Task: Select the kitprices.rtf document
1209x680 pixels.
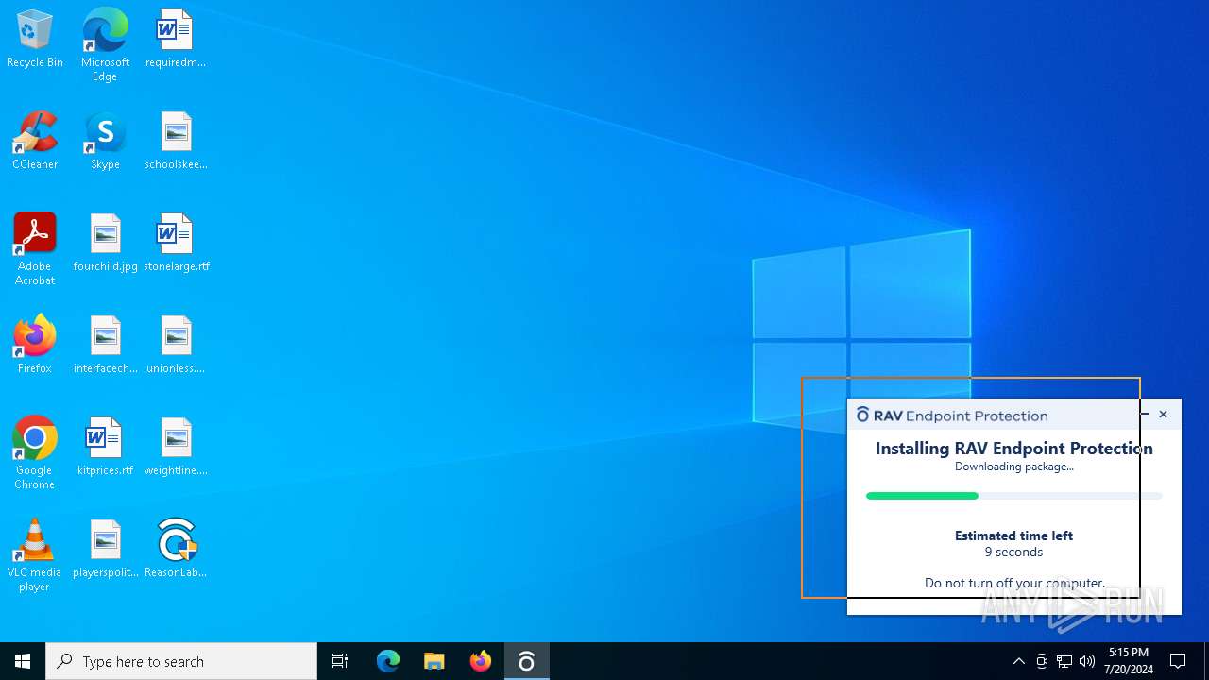Action: (105, 448)
